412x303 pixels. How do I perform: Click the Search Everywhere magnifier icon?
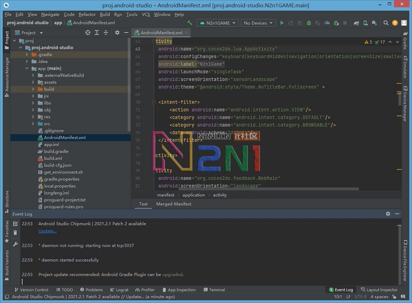tap(386, 23)
